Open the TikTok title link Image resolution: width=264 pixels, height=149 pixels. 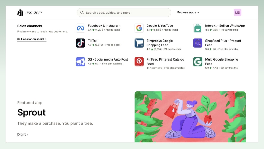coord(93,41)
